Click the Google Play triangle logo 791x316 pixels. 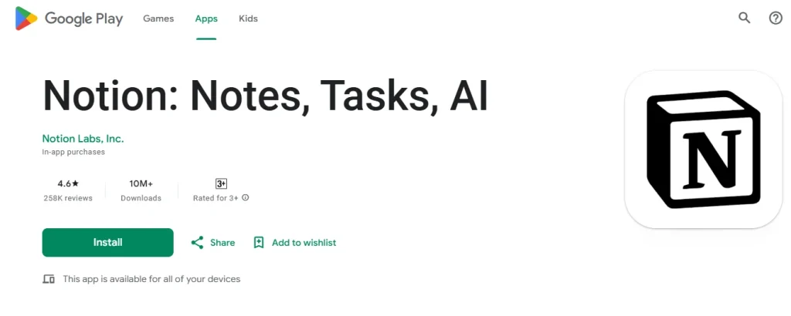pos(26,18)
